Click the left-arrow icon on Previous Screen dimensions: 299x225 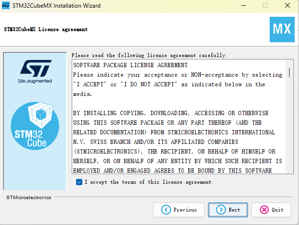[166, 210]
